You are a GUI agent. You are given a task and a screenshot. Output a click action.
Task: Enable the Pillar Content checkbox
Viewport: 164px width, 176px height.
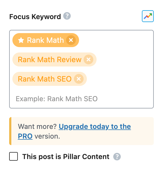click(13, 156)
